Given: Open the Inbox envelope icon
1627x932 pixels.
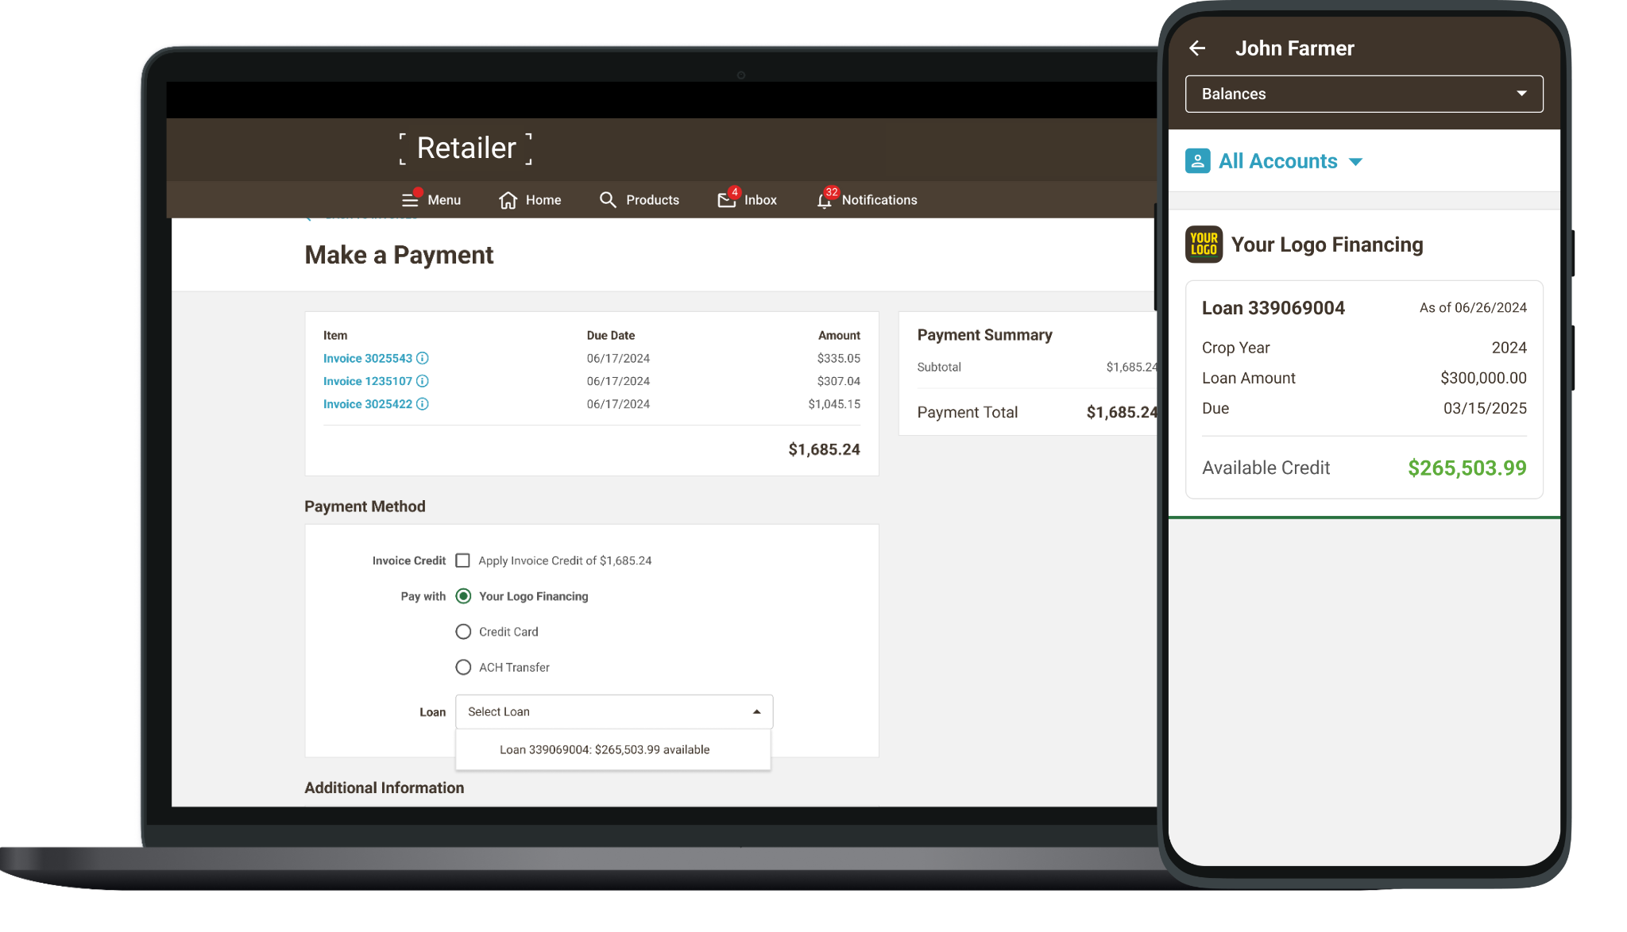Looking at the screenshot, I should click(x=726, y=200).
